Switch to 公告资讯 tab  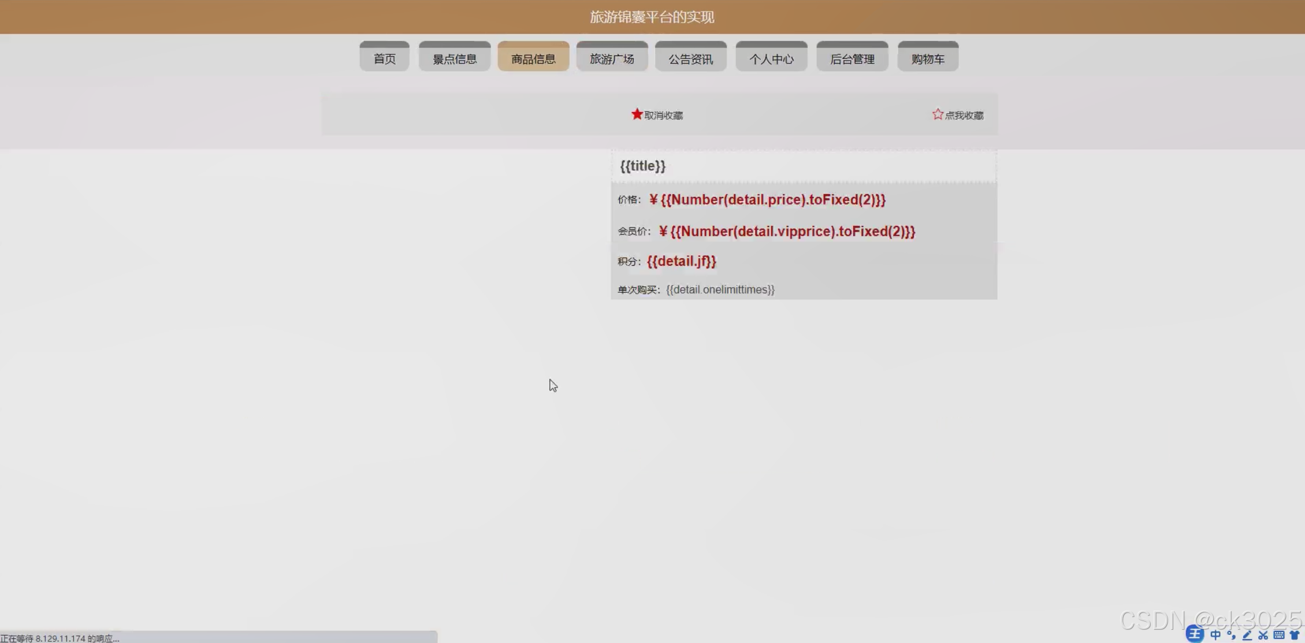pyautogui.click(x=690, y=58)
